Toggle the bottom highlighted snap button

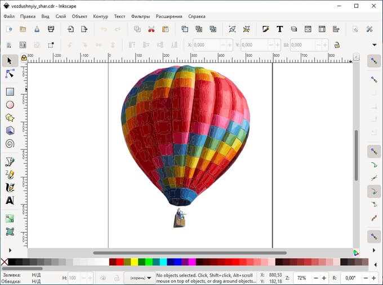point(374,237)
